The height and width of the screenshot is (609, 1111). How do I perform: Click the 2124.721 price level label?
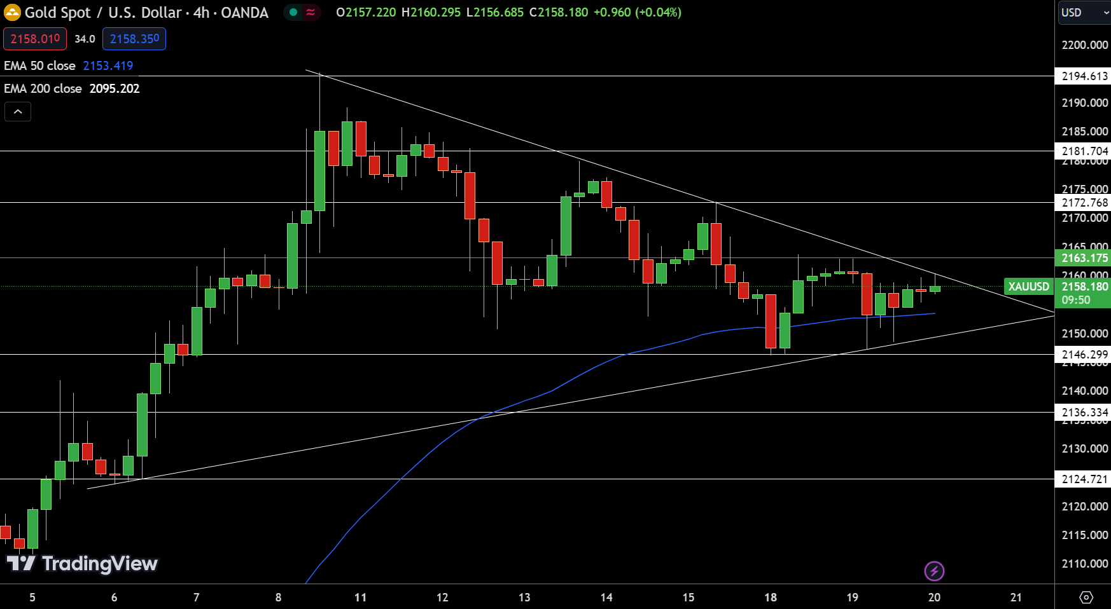tap(1083, 479)
